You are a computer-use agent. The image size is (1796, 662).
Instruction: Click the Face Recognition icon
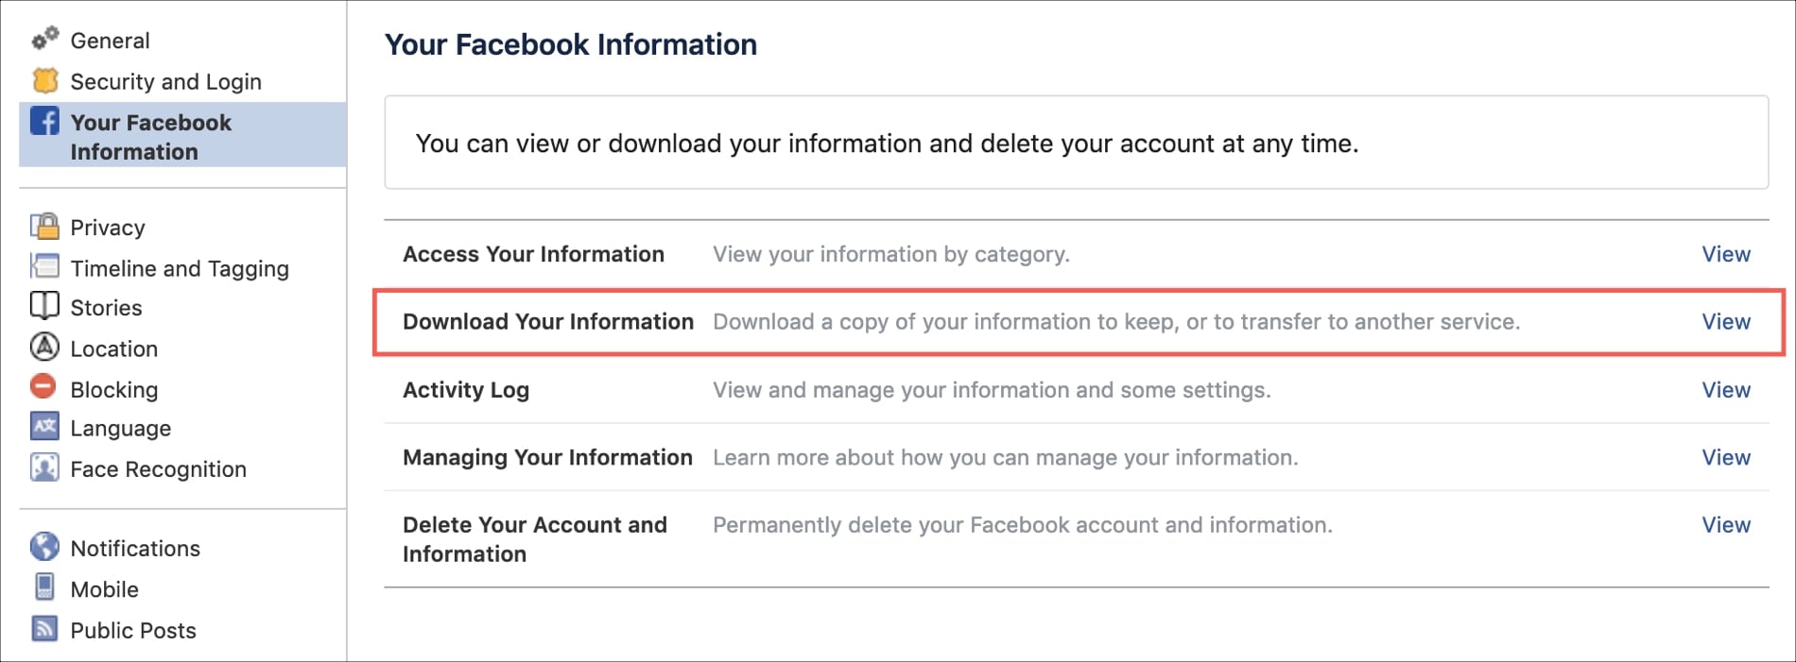click(44, 468)
